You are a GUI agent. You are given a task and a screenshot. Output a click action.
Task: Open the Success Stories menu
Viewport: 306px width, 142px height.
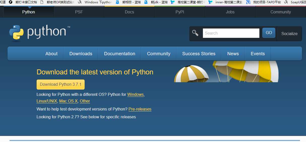point(199,54)
